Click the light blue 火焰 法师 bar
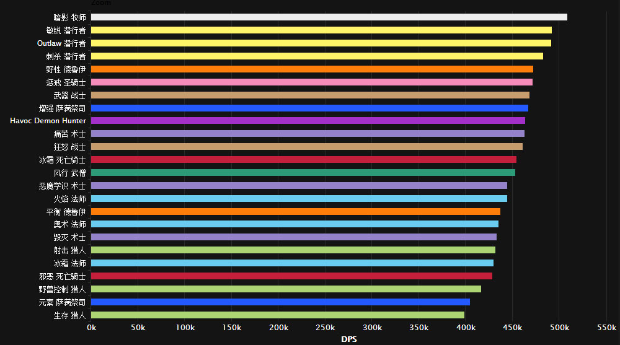This screenshot has width=620, height=345. 299,199
